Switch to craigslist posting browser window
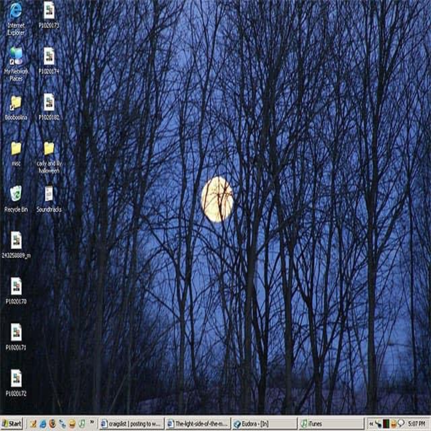This screenshot has width=431, height=431. point(131,424)
